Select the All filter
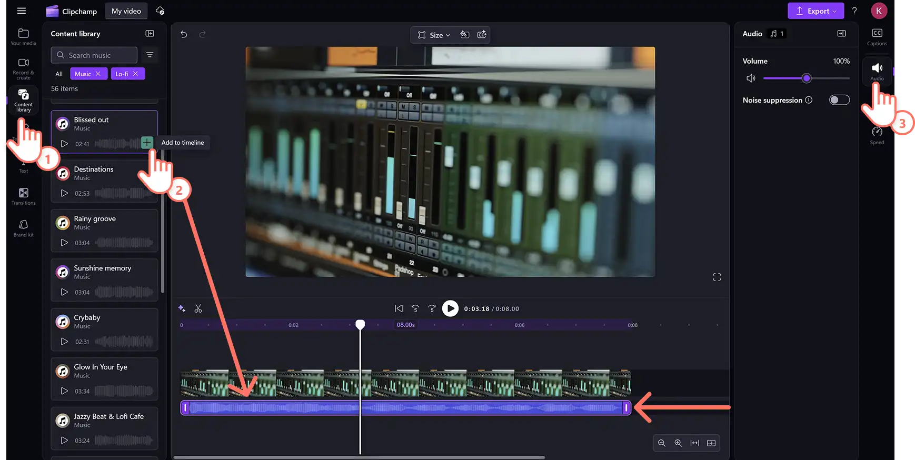The image size is (915, 460). tap(59, 74)
